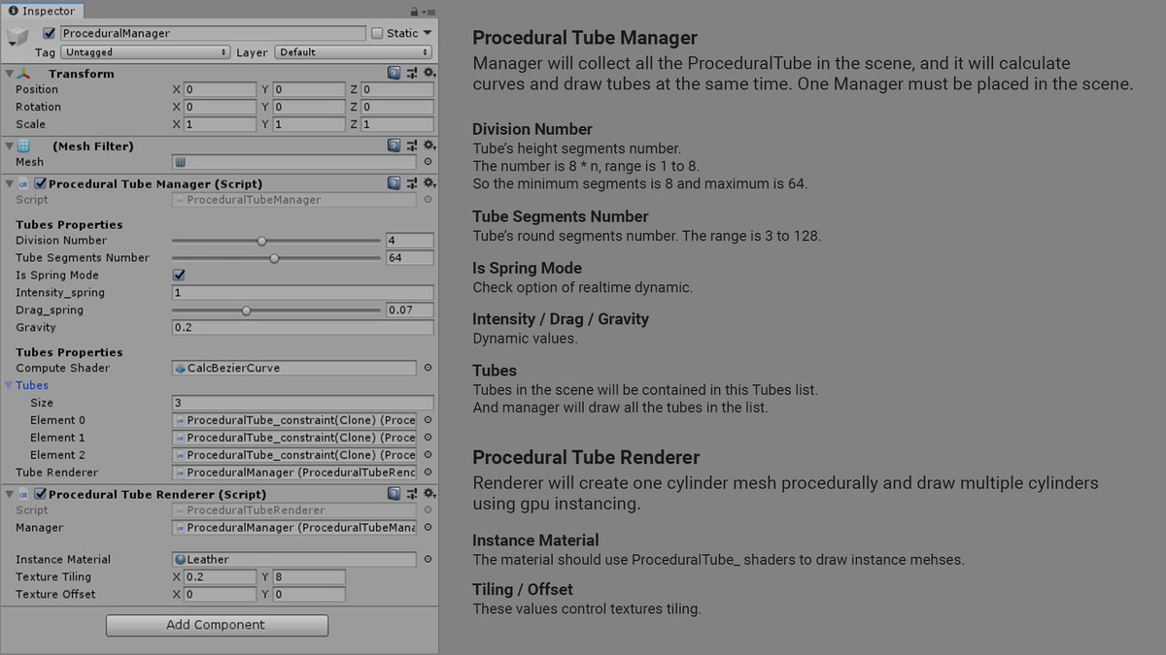Click the Add Component button
This screenshot has width=1166, height=655.
tap(217, 625)
